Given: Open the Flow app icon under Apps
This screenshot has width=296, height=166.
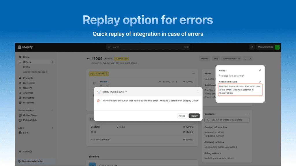Looking at the screenshot, I should coord(20,133).
